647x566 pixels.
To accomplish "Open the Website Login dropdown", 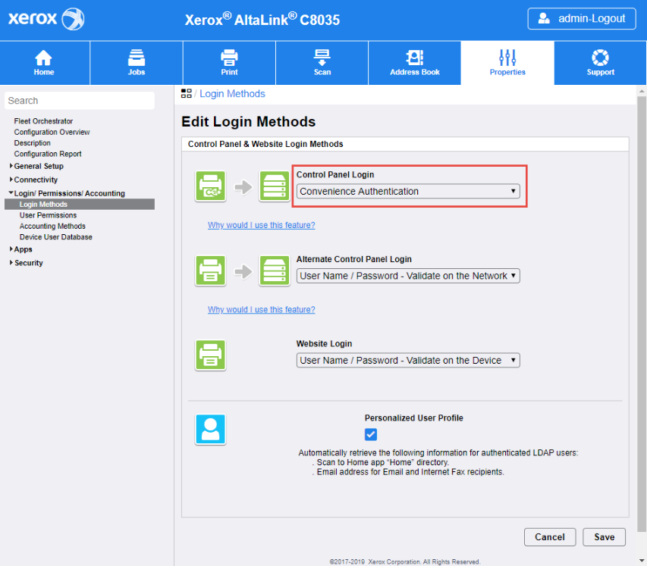I will (408, 361).
